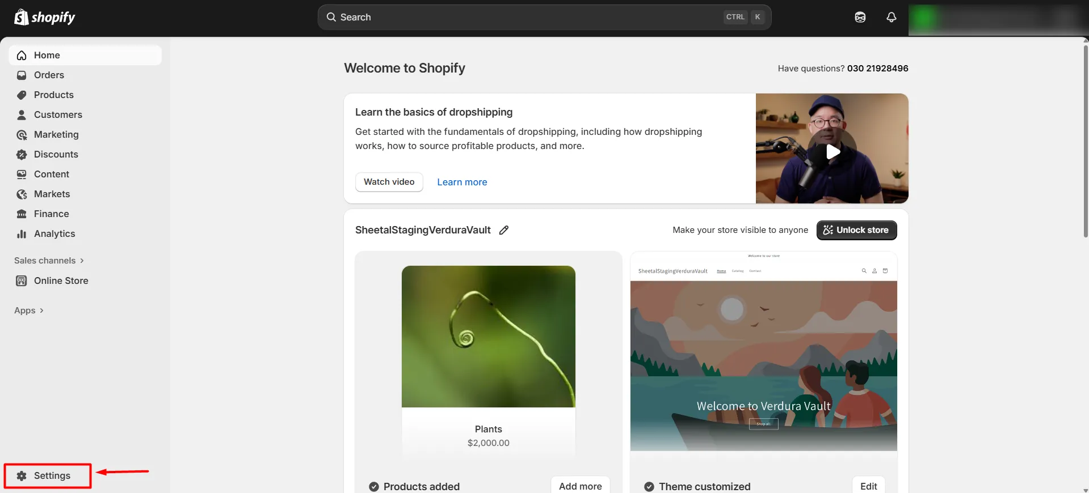Open the Sidekick assistant icon
The image size is (1089, 493).
(x=860, y=17)
